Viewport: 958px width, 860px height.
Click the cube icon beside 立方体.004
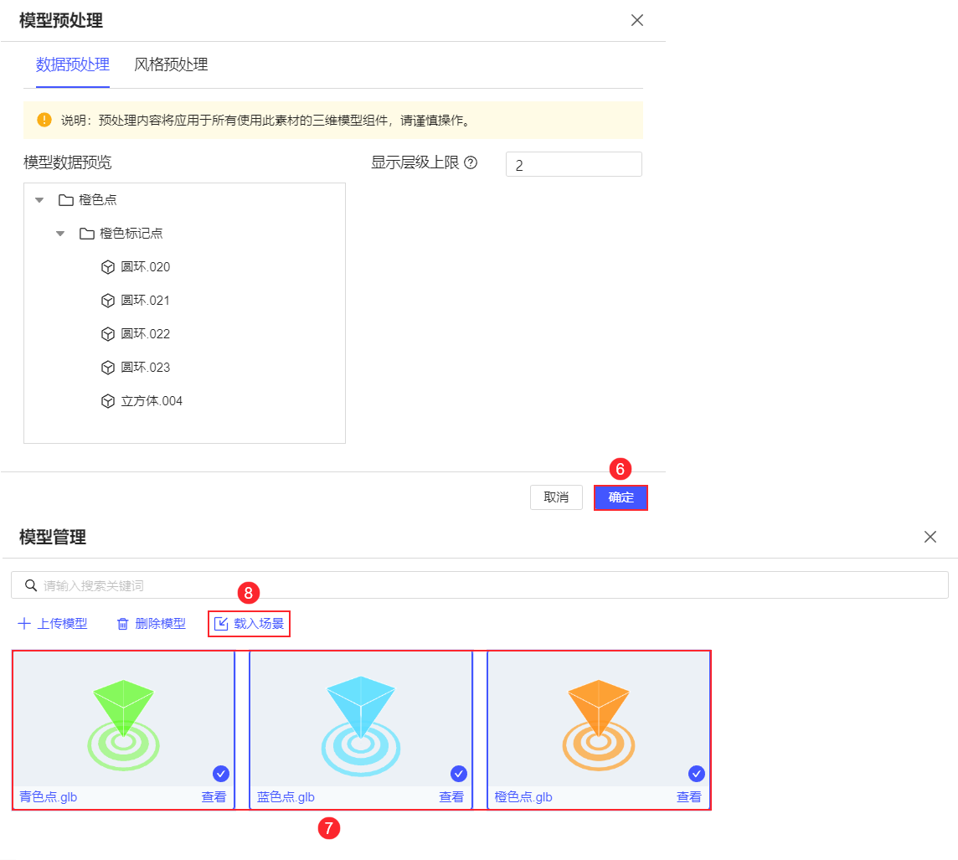click(x=107, y=401)
